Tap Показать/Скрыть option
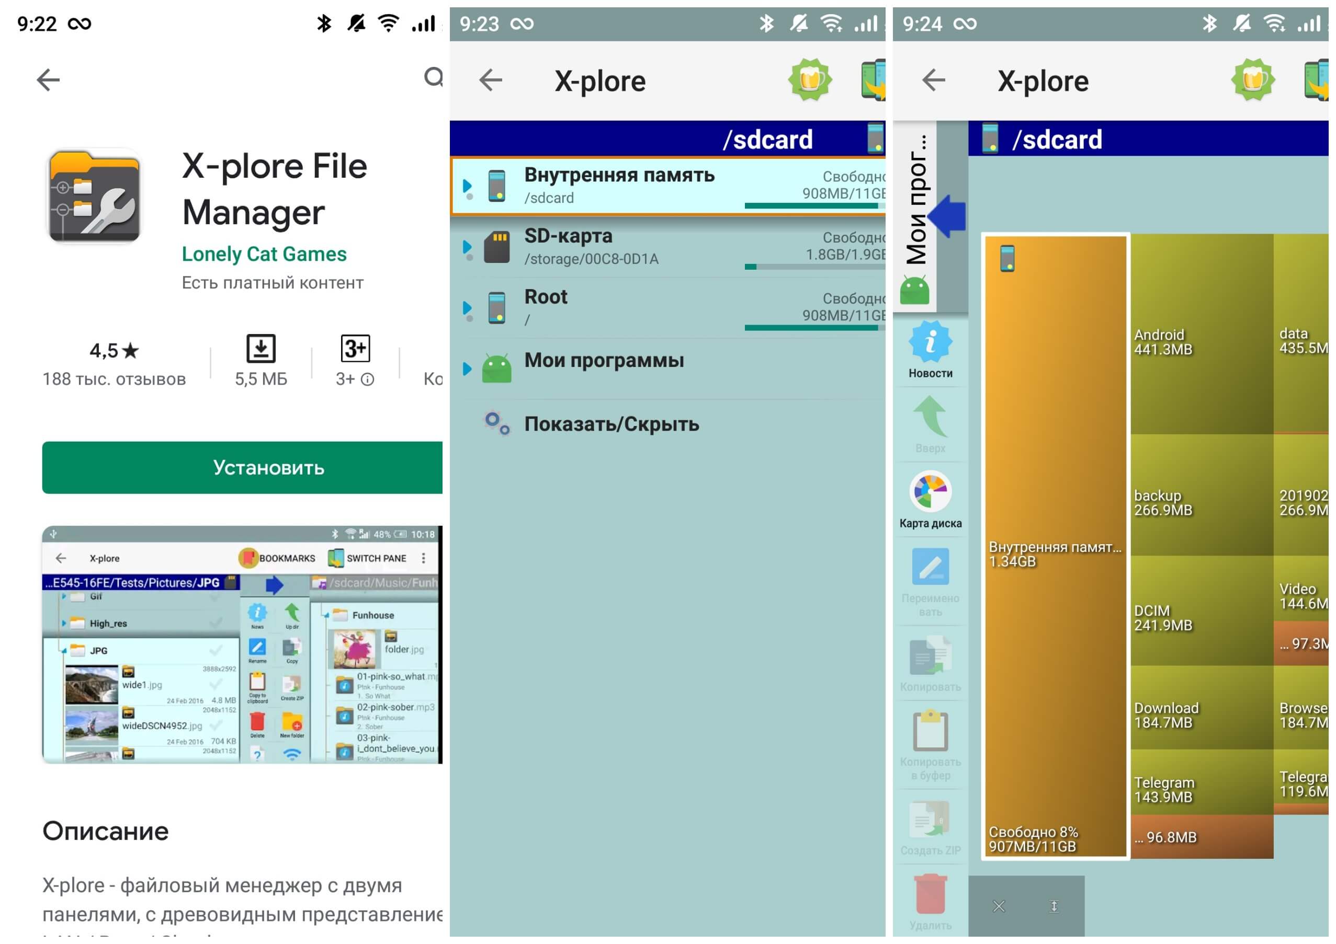Image resolution: width=1336 pixels, height=944 pixels. pyautogui.click(x=612, y=424)
